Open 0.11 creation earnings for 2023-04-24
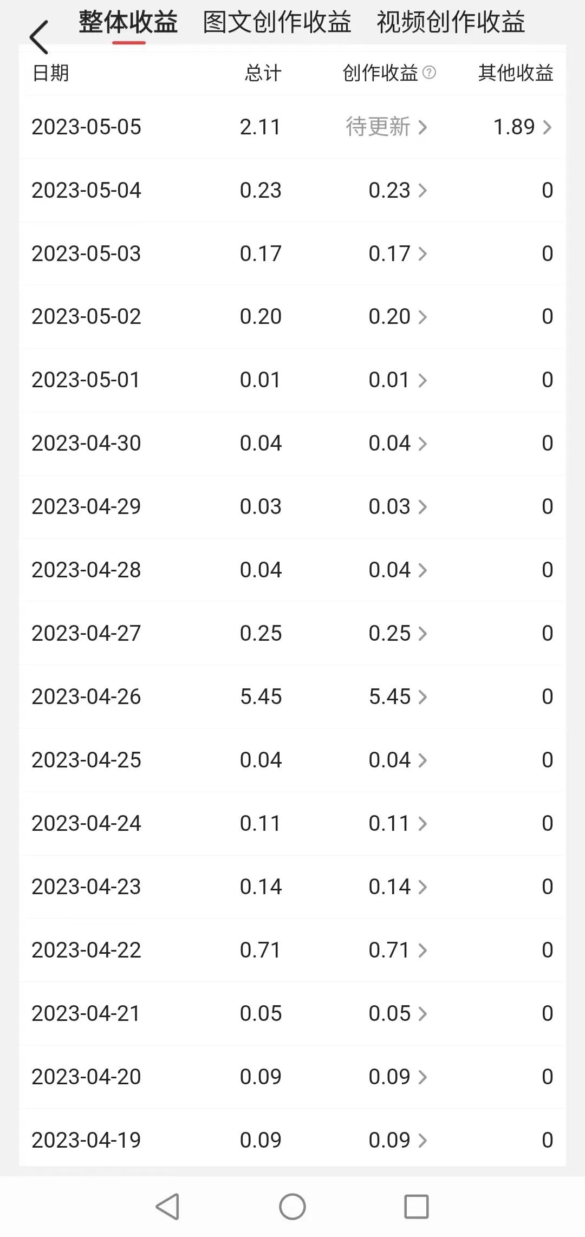585x1237 pixels. coord(398,823)
